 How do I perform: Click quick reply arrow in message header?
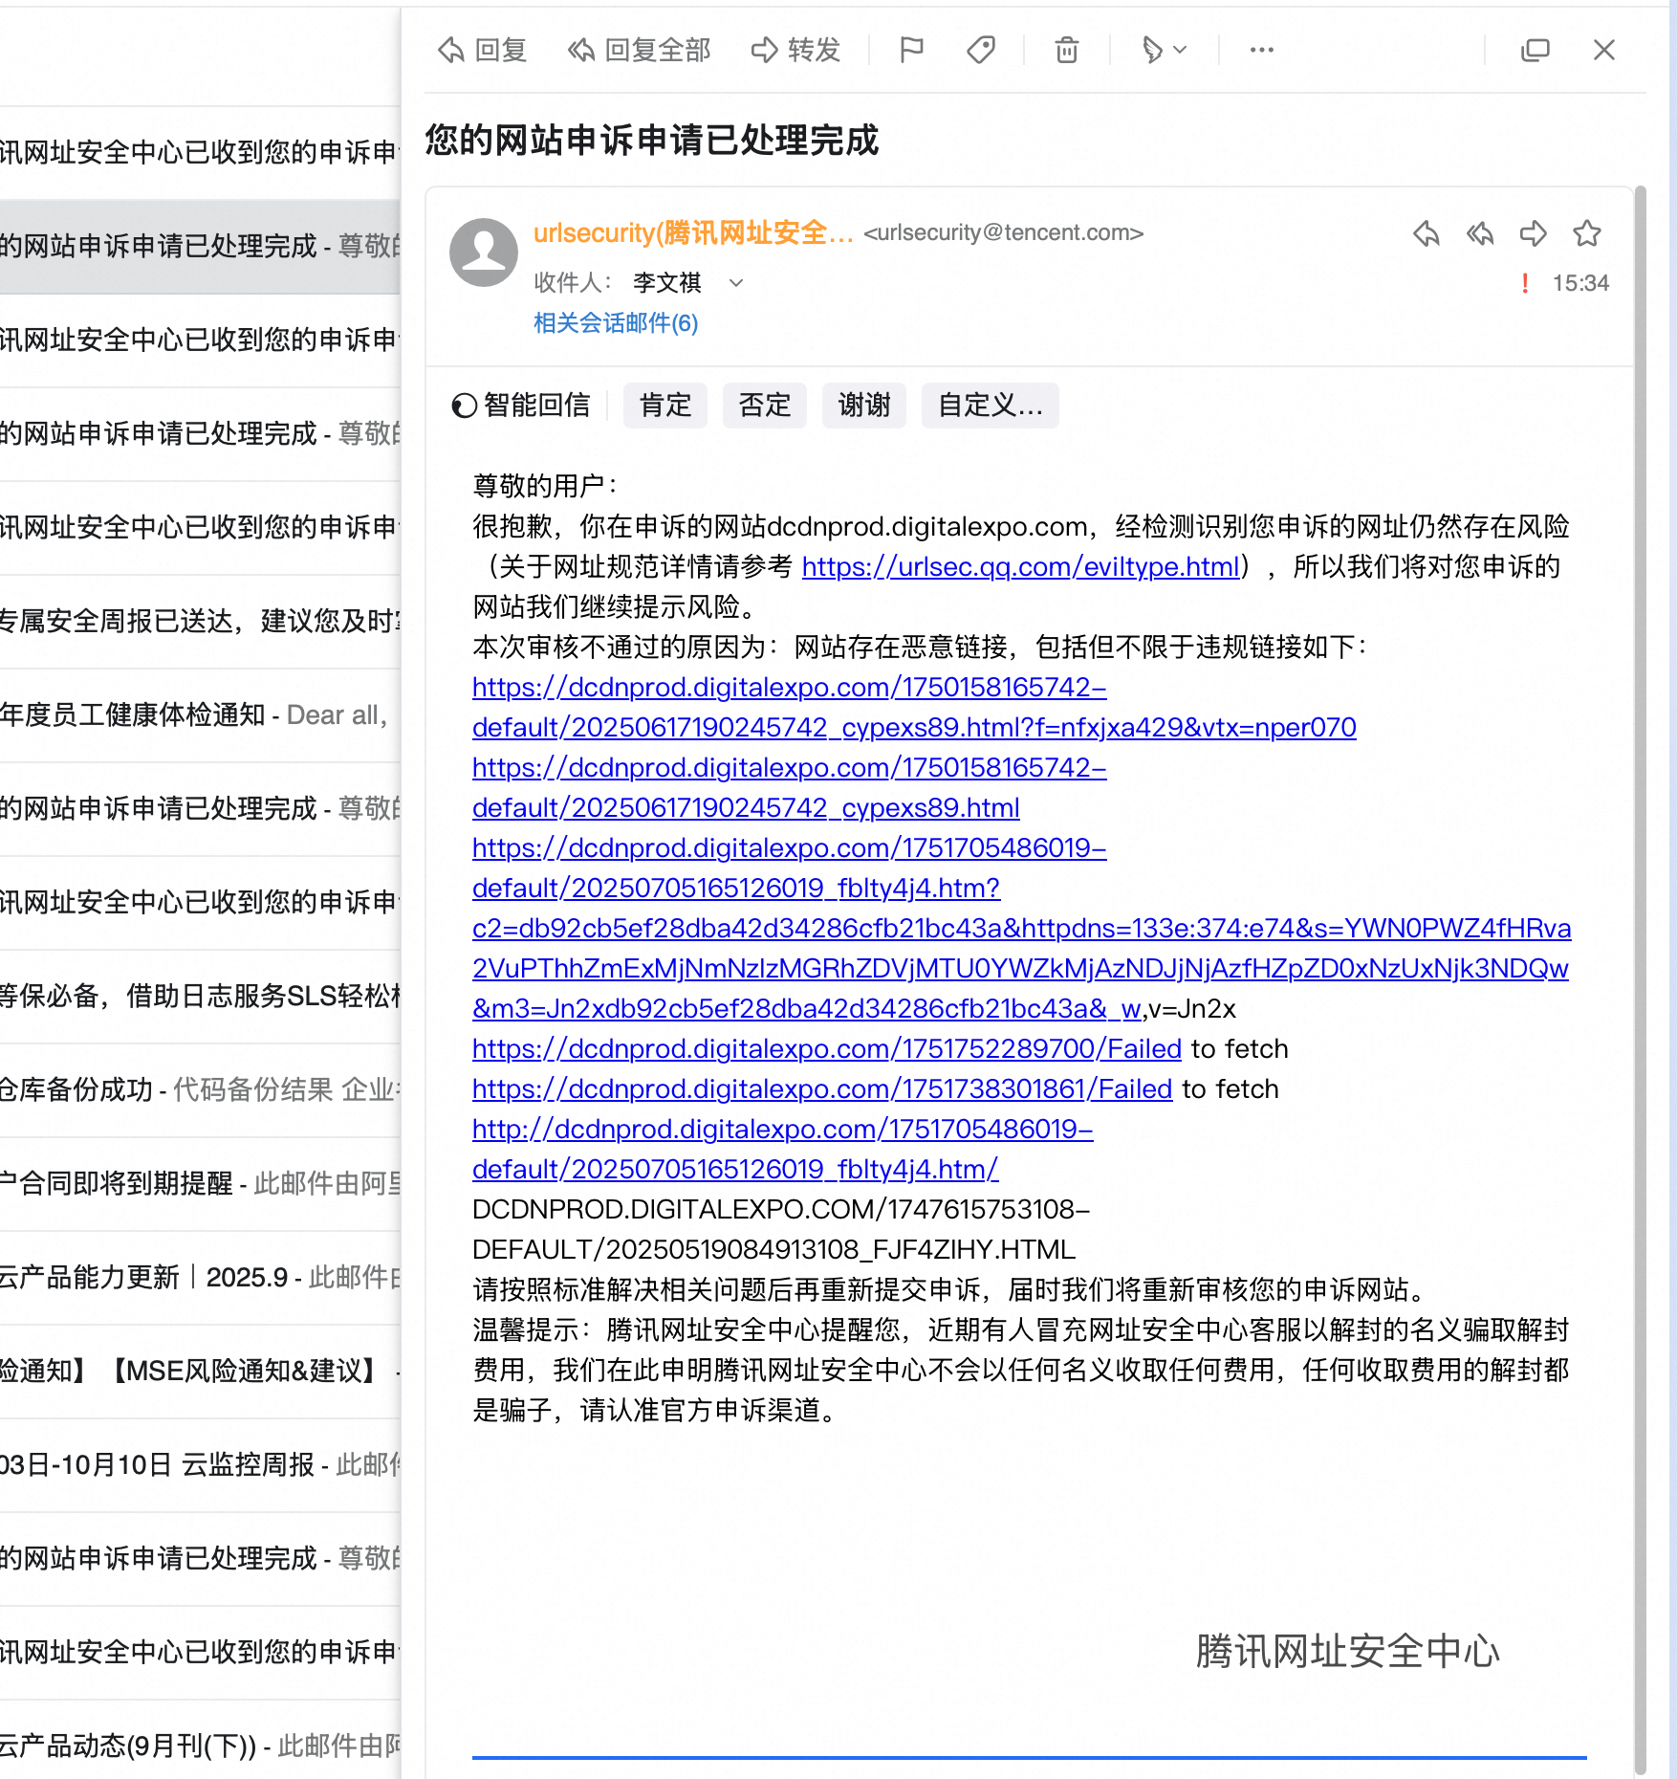click(1427, 233)
